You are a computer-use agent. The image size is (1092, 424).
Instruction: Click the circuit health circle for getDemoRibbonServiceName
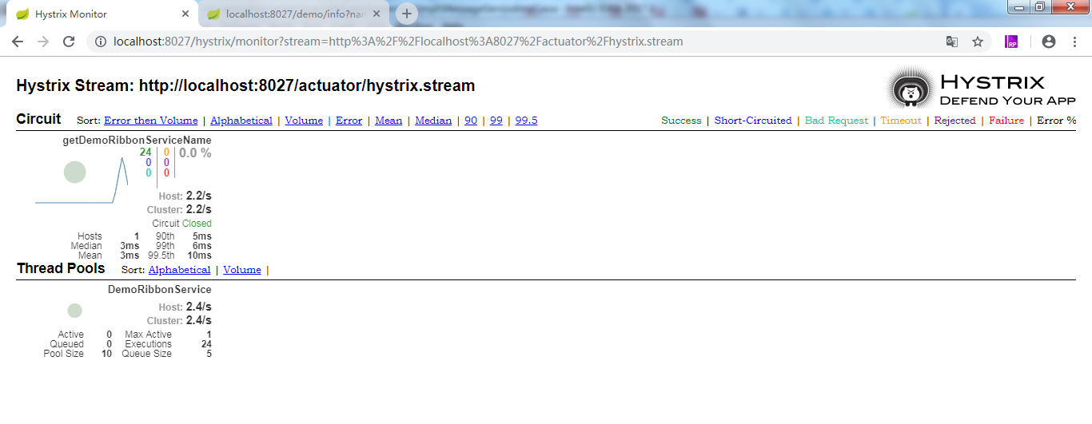pyautogui.click(x=74, y=172)
